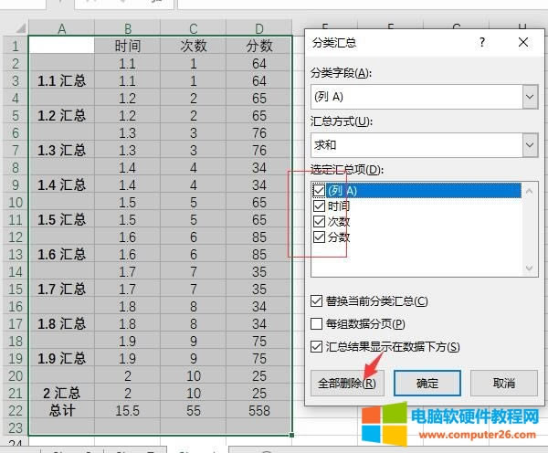Enable 每组数据分页 checkbox
Image resolution: width=548 pixels, height=453 pixels.
[317, 323]
